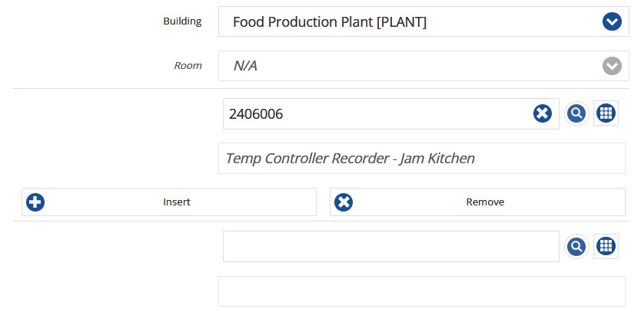Expand Room list using the gray chevron
This screenshot has width=641, height=315.
coord(612,66)
